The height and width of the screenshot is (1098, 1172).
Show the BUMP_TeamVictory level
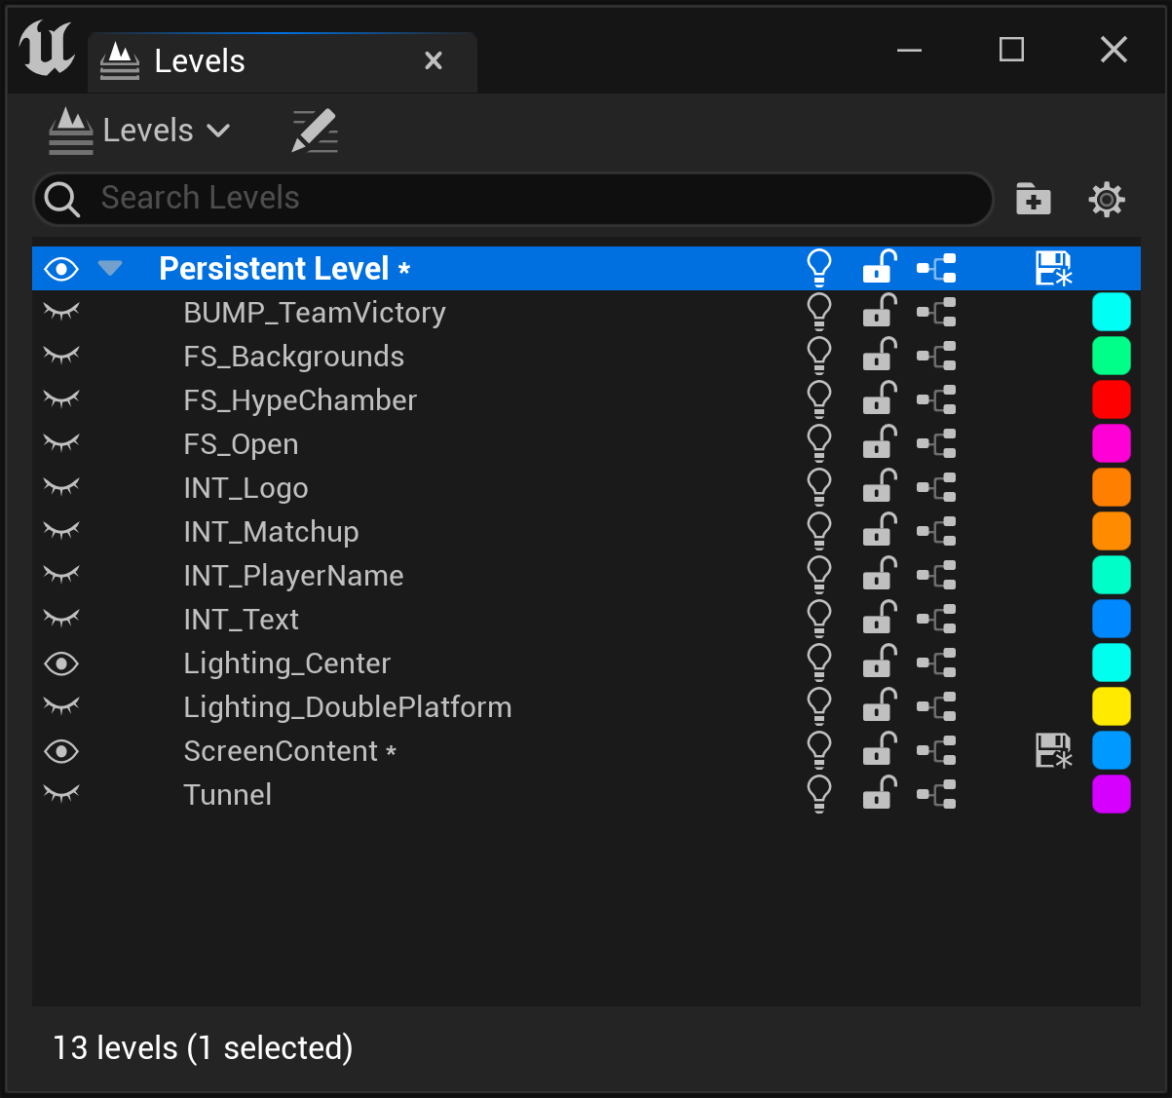coord(61,312)
